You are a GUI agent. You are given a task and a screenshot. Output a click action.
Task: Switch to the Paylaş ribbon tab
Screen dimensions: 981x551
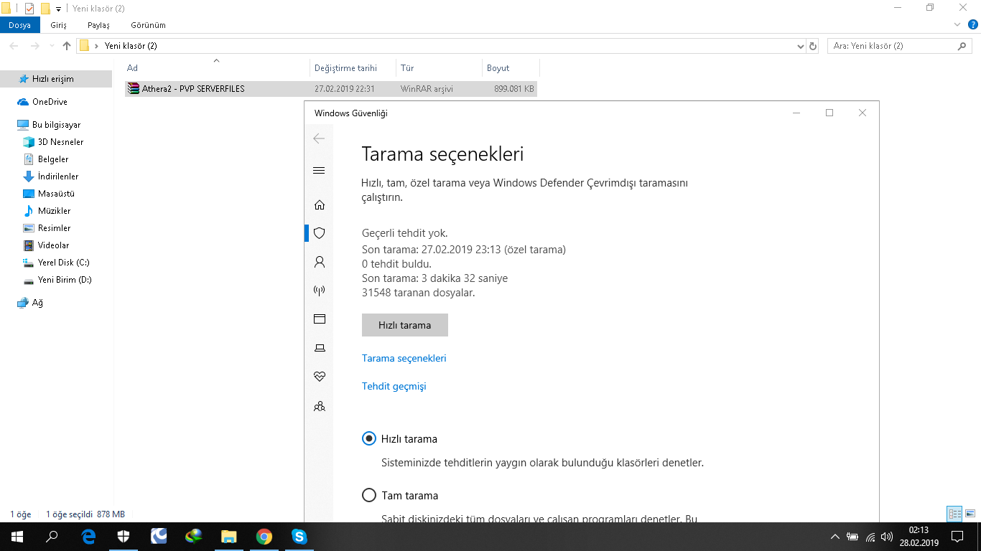click(x=98, y=25)
